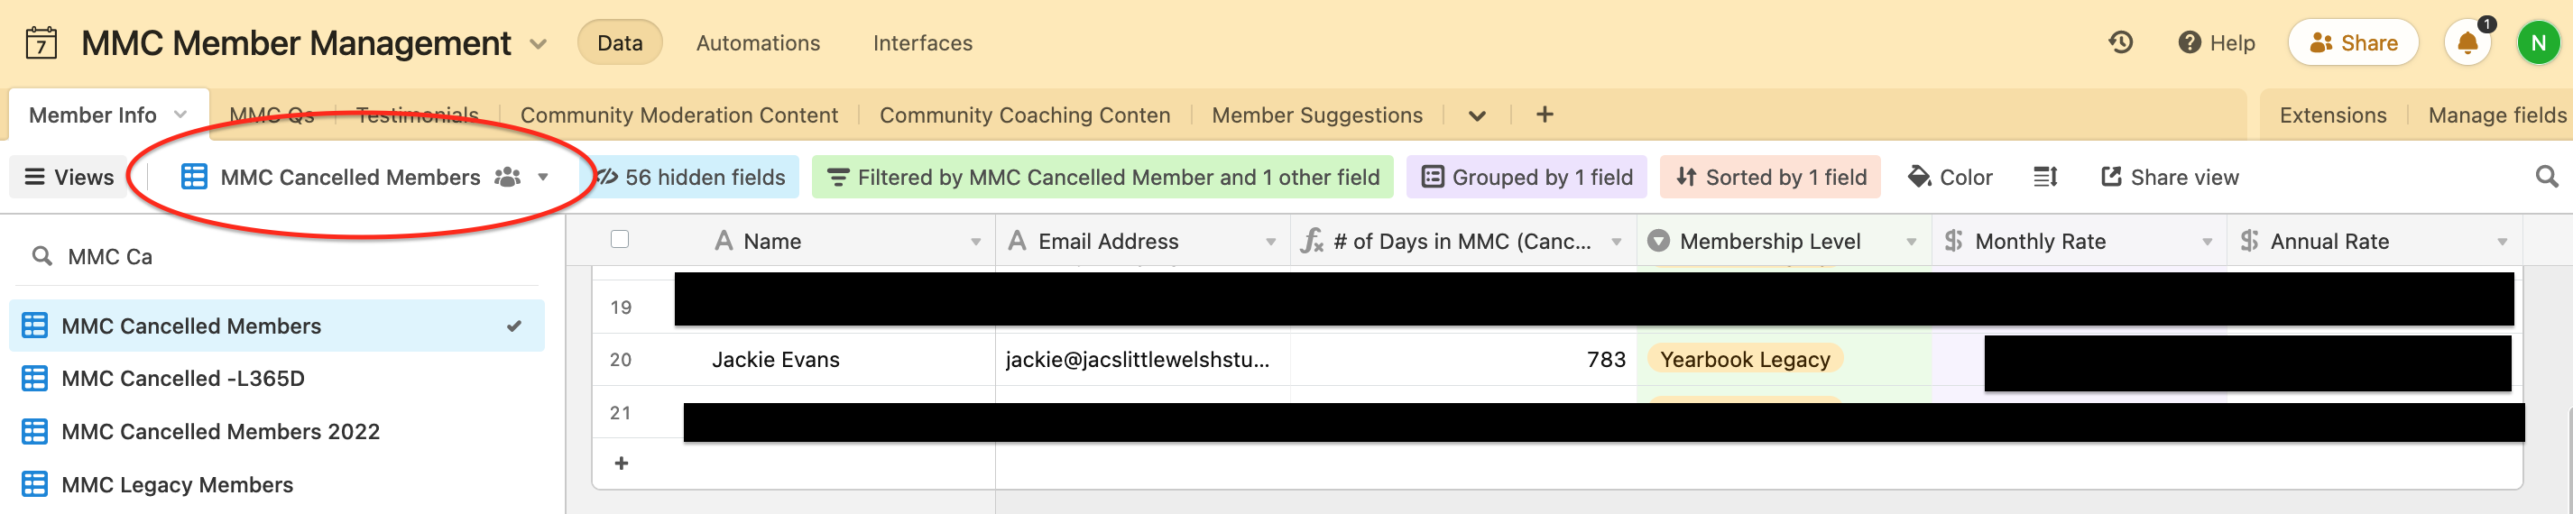Image resolution: width=2573 pixels, height=514 pixels.
Task: Open the row height icon
Action: pos(2044,177)
